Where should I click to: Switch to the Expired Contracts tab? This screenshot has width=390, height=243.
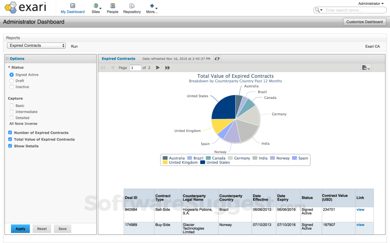[119, 58]
